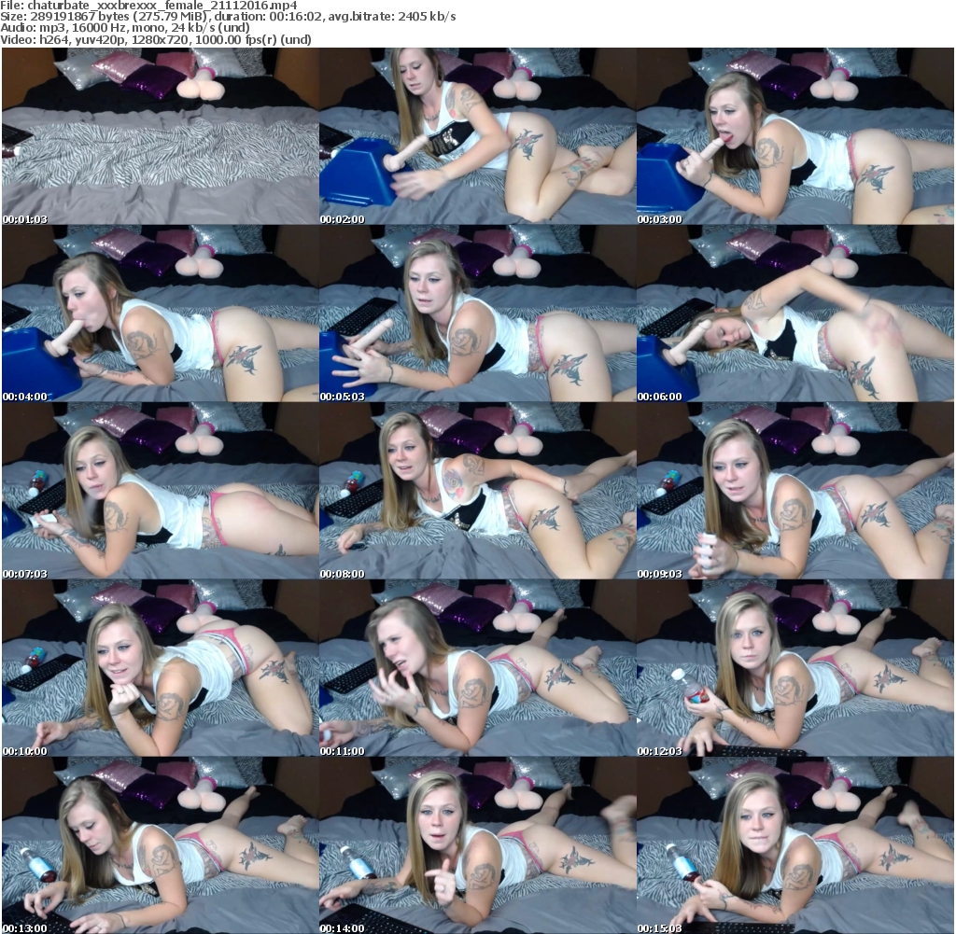
Task: Click the "Size: 289191867 bytes" info line
Action: (x=228, y=17)
